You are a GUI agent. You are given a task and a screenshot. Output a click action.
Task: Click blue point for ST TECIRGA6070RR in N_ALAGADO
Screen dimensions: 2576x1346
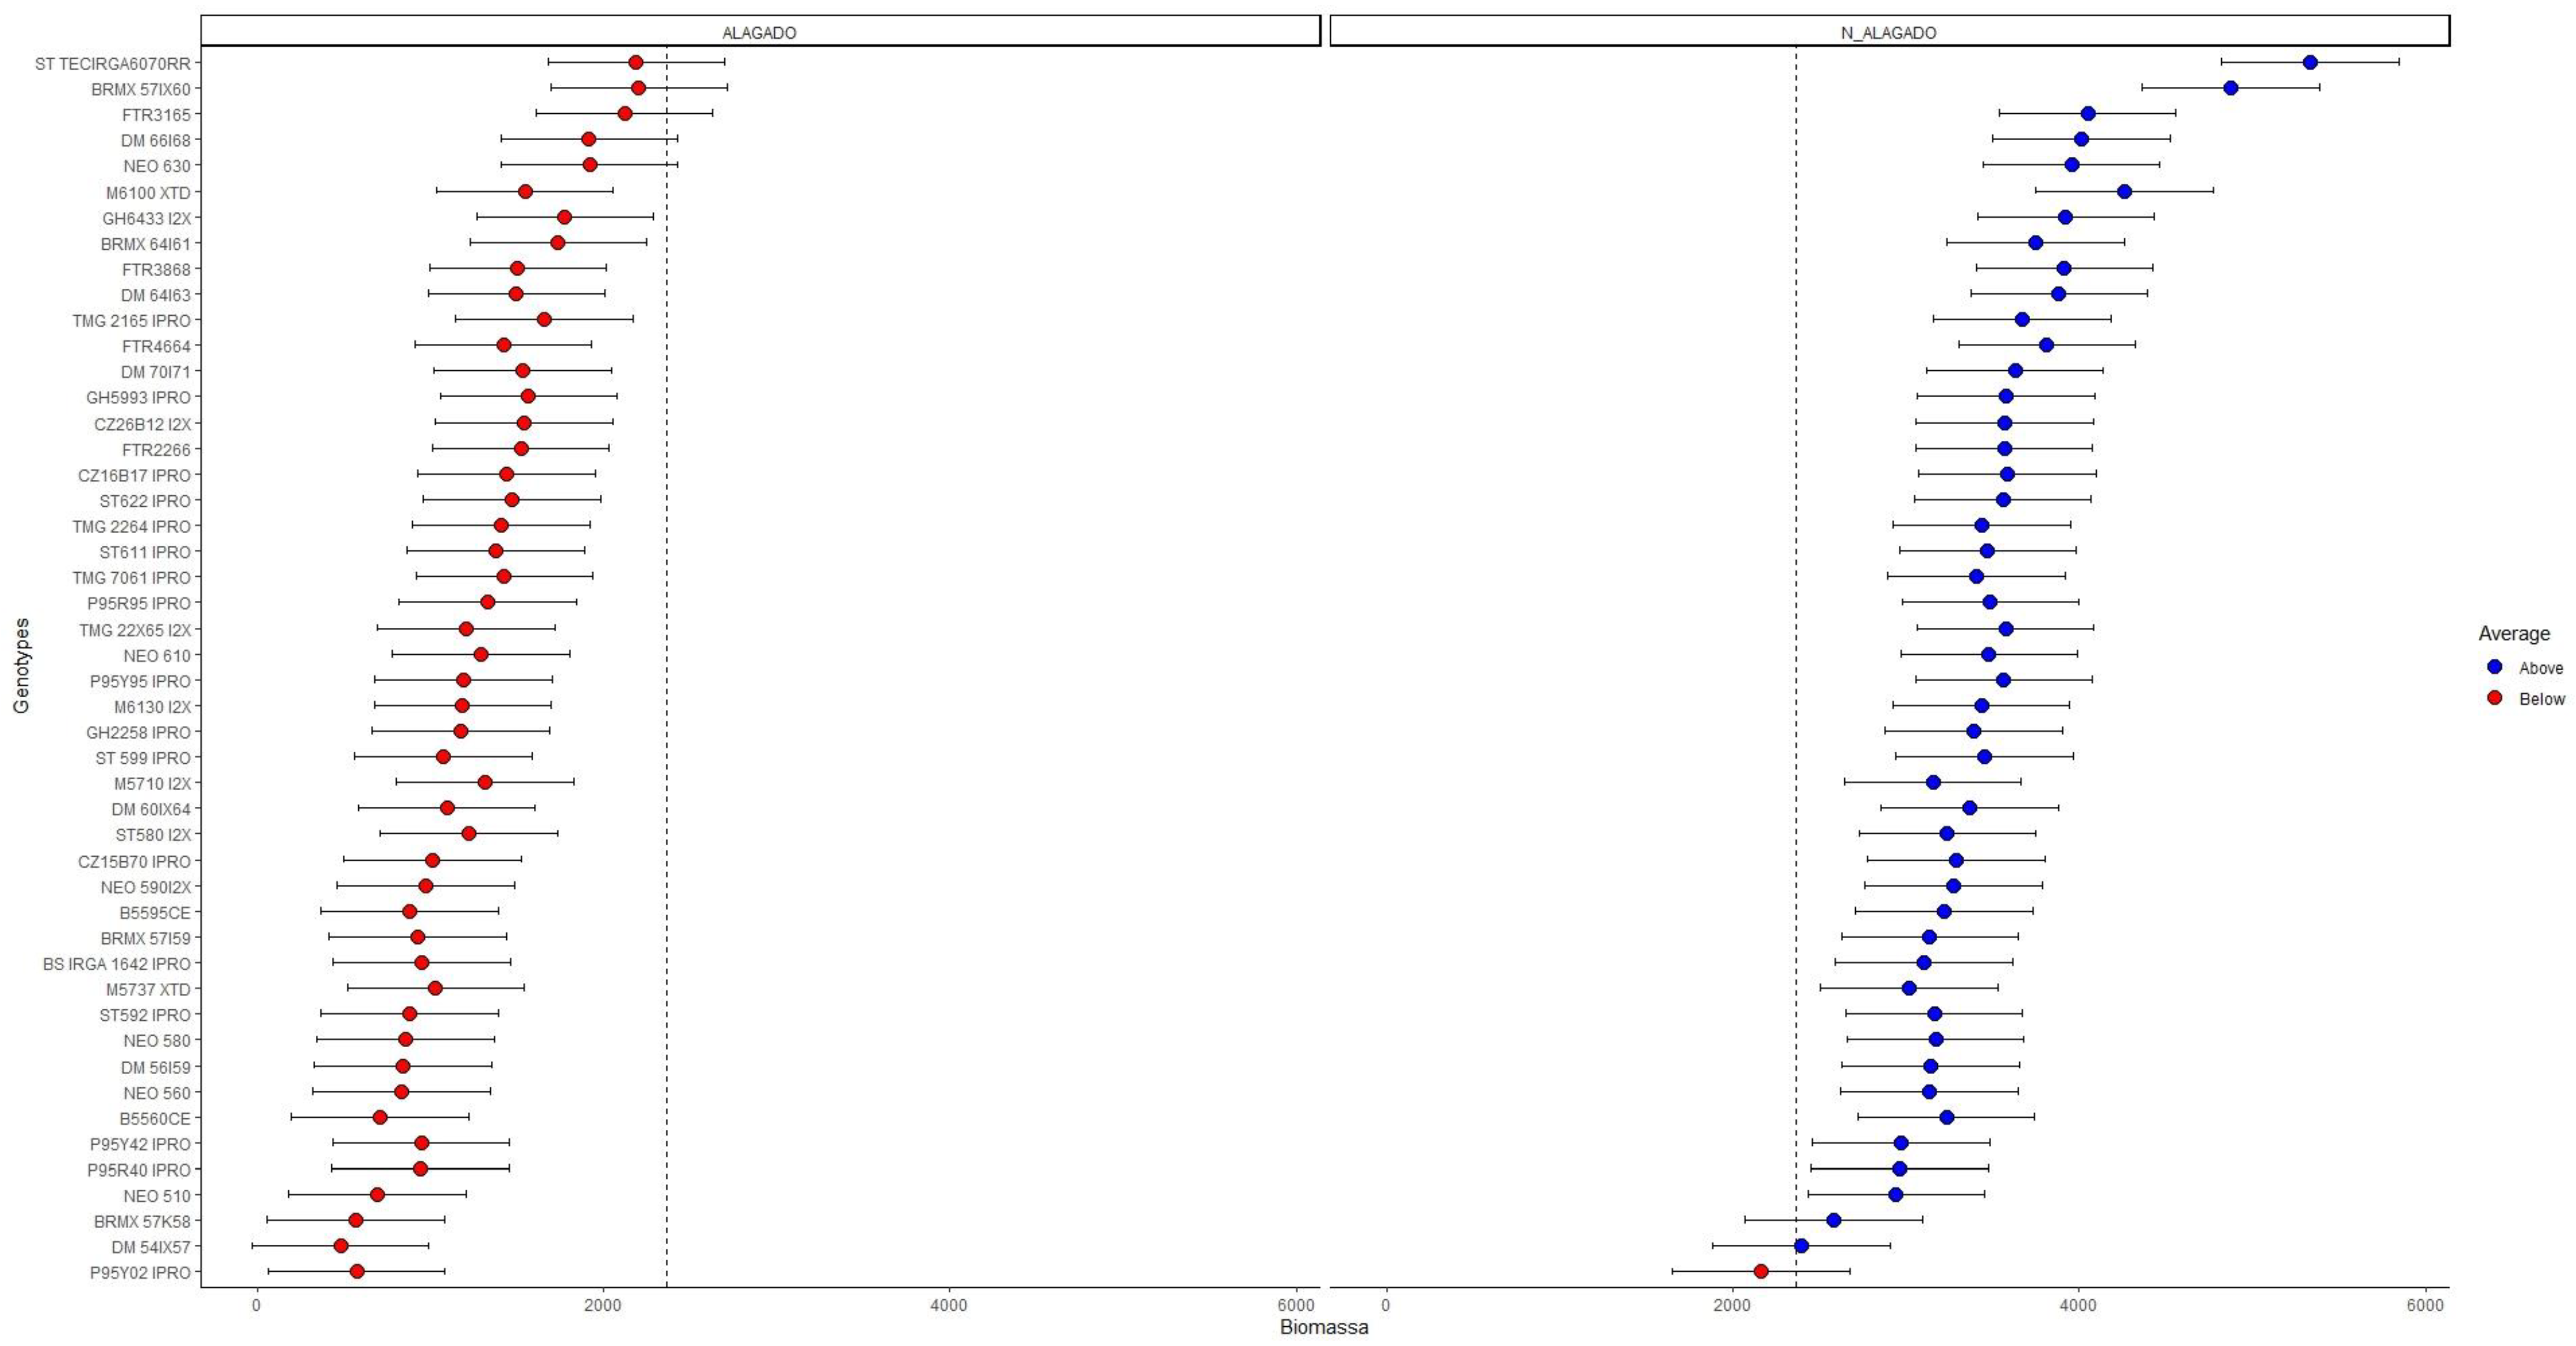(2310, 62)
